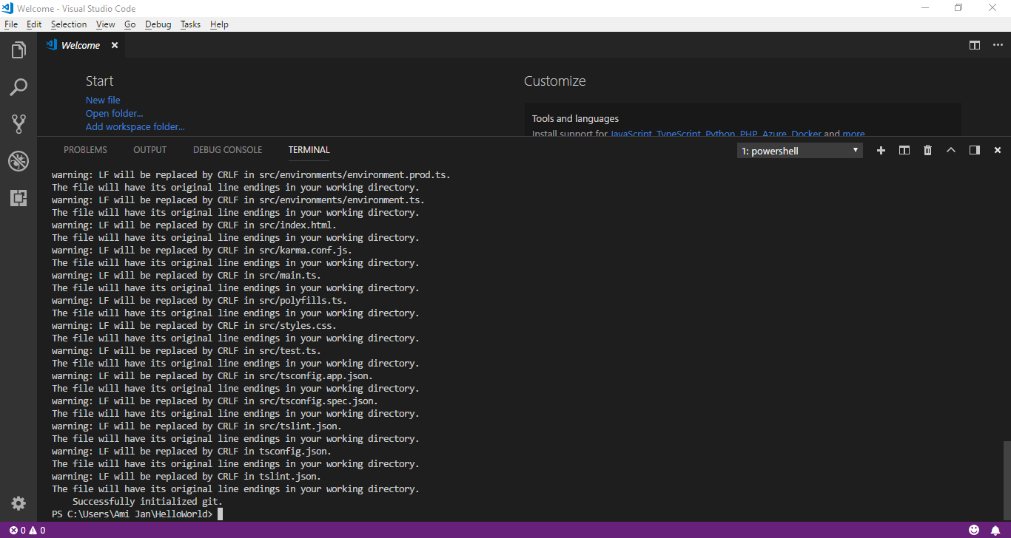Switch to the OUTPUT tab

(150, 150)
